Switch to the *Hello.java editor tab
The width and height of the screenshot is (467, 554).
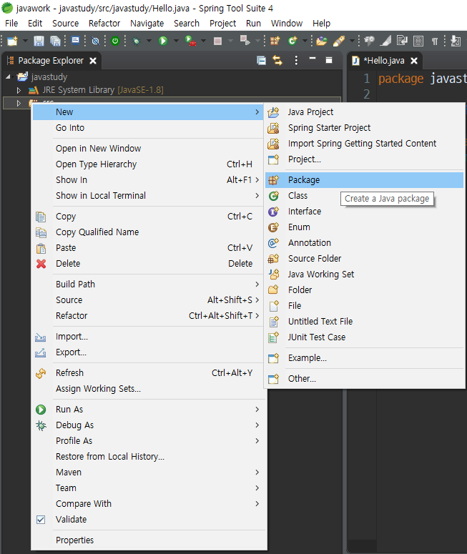(383, 61)
